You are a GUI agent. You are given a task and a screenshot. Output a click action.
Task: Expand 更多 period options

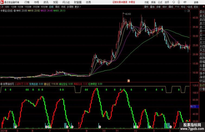click(78, 7)
